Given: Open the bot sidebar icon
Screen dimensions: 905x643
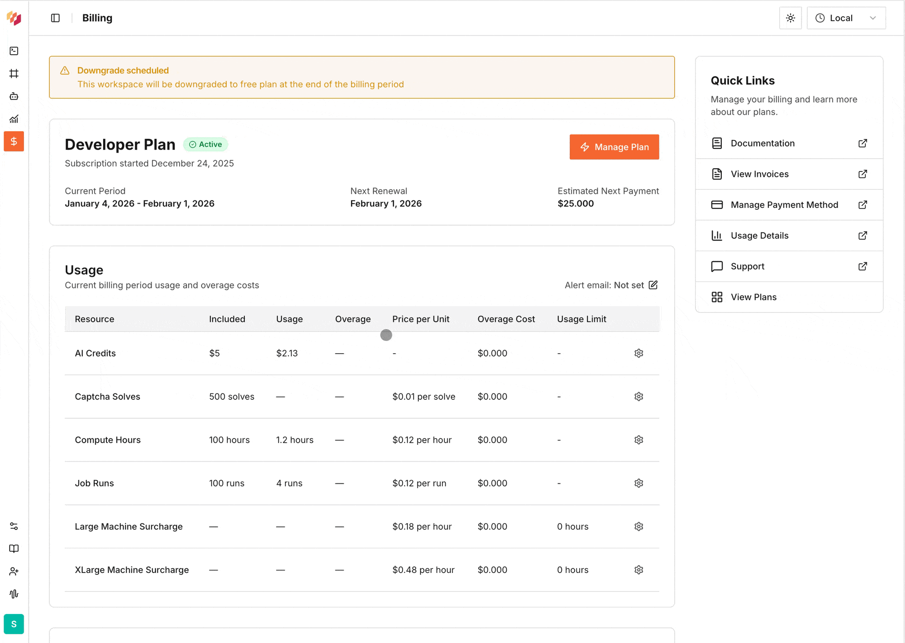Looking at the screenshot, I should point(14,96).
